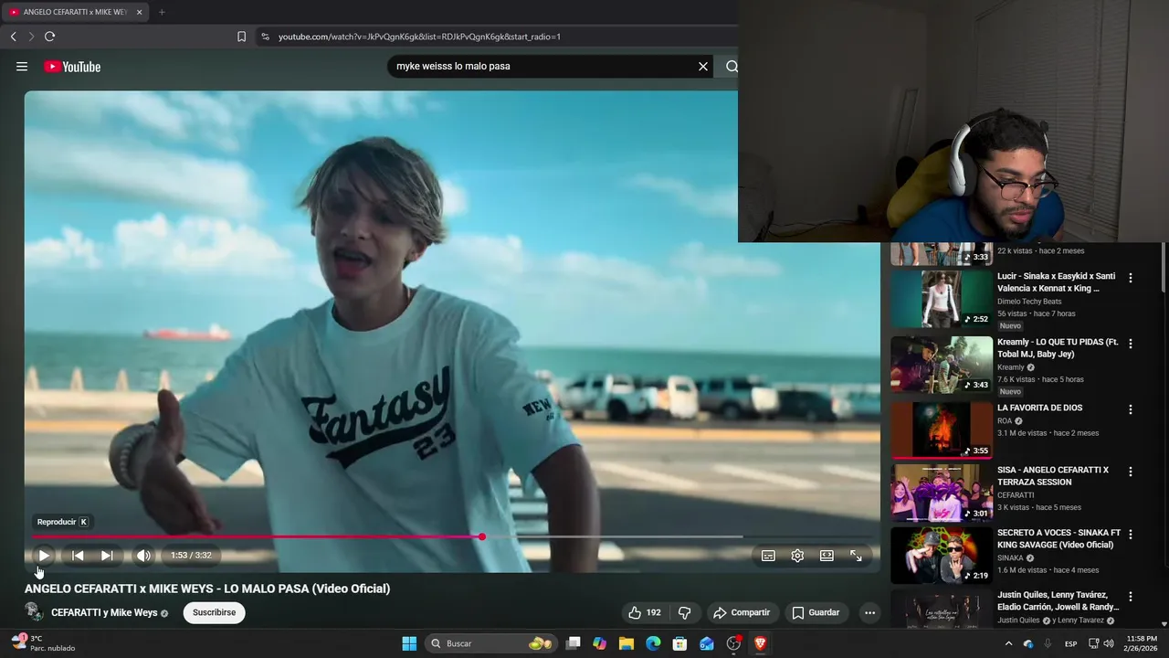The height and width of the screenshot is (658, 1169).
Task: Like the video with 192 likes
Action: tap(644, 612)
